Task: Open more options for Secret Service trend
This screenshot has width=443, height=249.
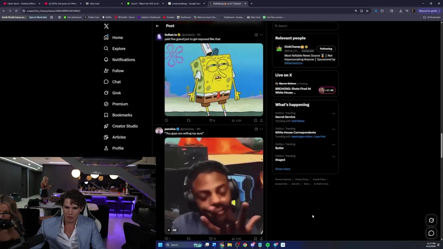Action: coord(334,113)
